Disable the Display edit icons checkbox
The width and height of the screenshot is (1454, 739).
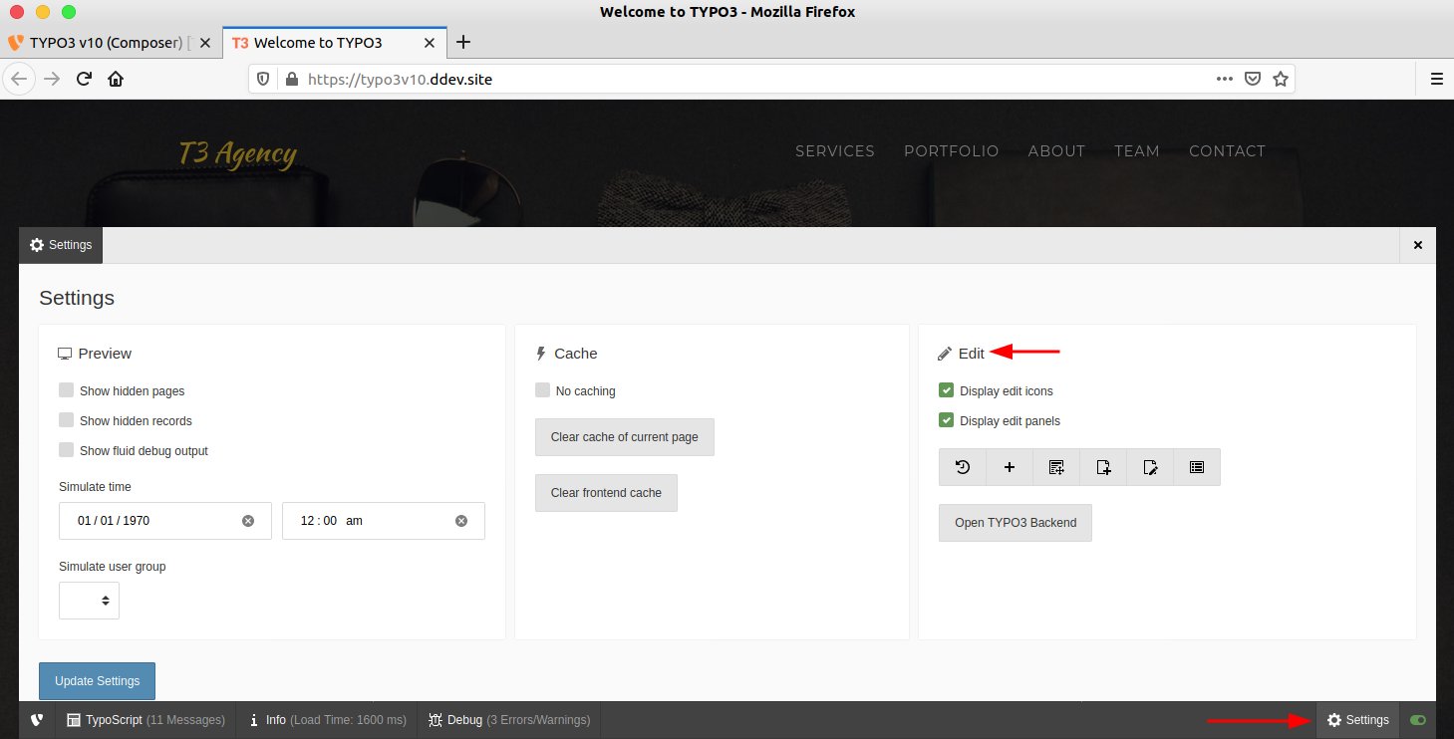945,389
